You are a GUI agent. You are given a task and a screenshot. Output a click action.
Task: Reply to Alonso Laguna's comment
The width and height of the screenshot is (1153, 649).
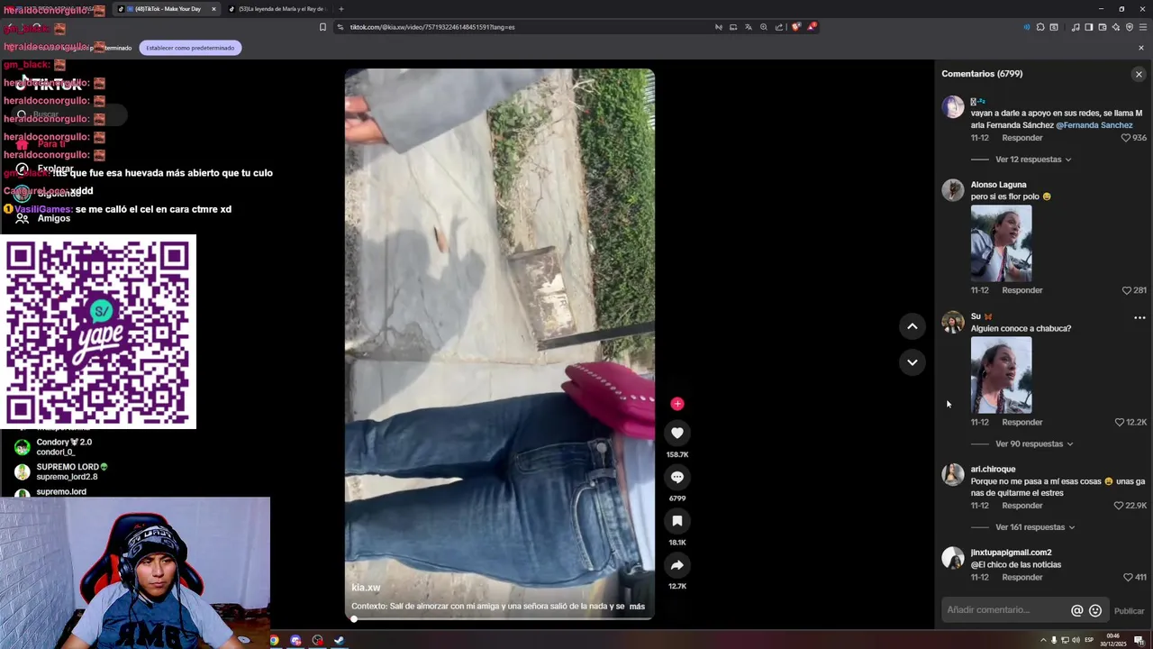(x=1022, y=290)
